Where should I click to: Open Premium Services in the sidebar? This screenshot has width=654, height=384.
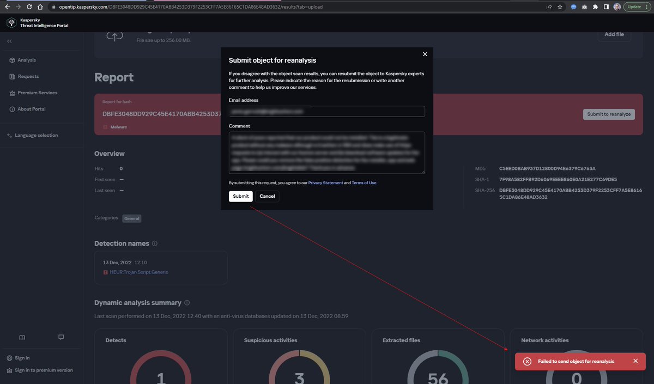(x=37, y=93)
